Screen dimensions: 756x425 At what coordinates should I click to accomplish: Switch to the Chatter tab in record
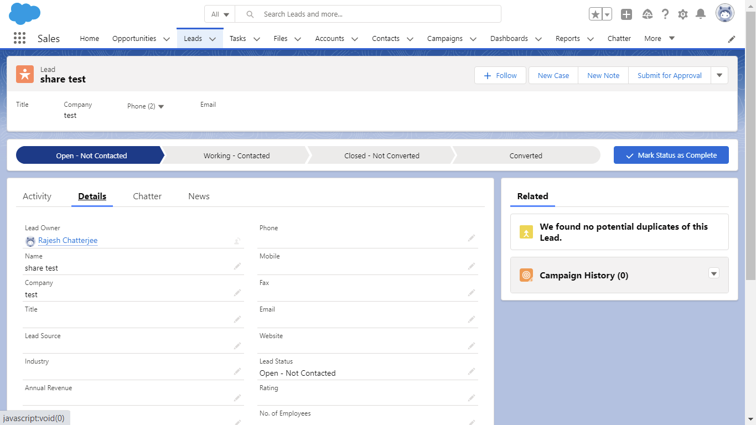[x=147, y=196]
